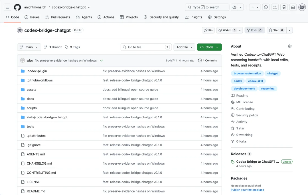Image resolution: width=308 pixels, height=195 pixels.
Task: Open the Projects tab
Action: pos(129,17)
